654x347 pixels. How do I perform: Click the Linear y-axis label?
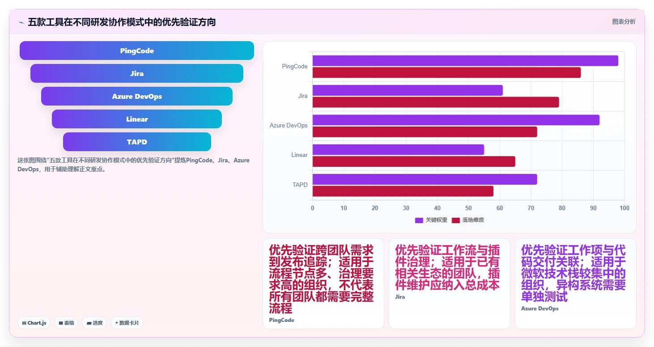click(300, 155)
